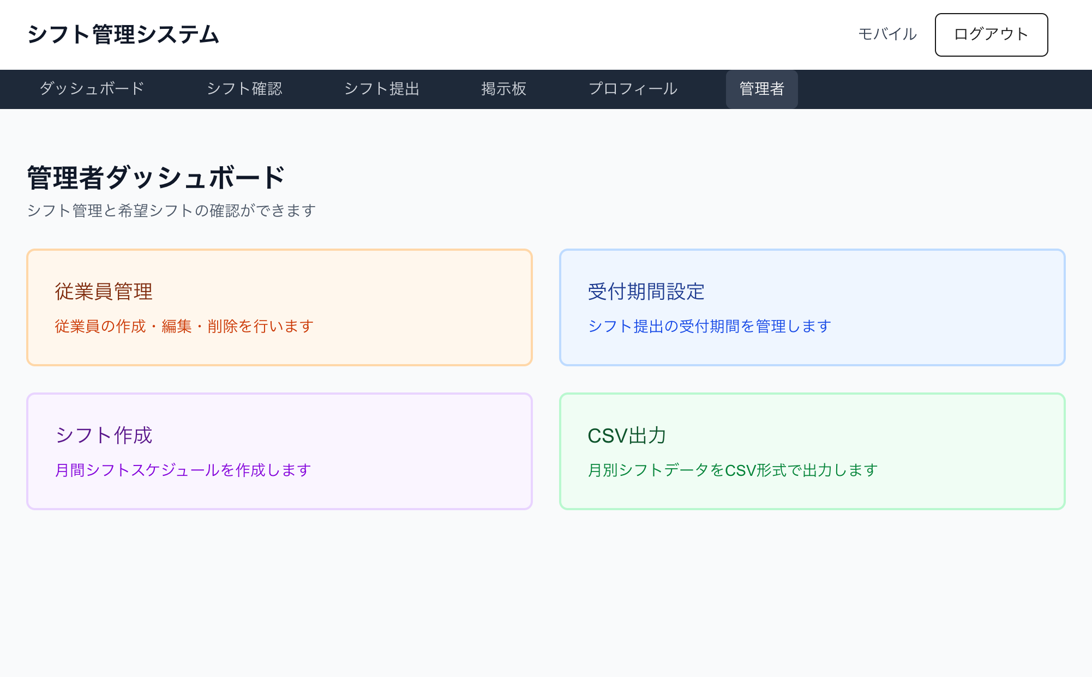1092x677 pixels.
Task: Click the active 管理者 tab
Action: pyautogui.click(x=761, y=89)
